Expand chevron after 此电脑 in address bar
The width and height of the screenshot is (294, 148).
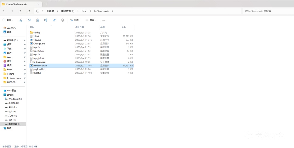pos(57,11)
